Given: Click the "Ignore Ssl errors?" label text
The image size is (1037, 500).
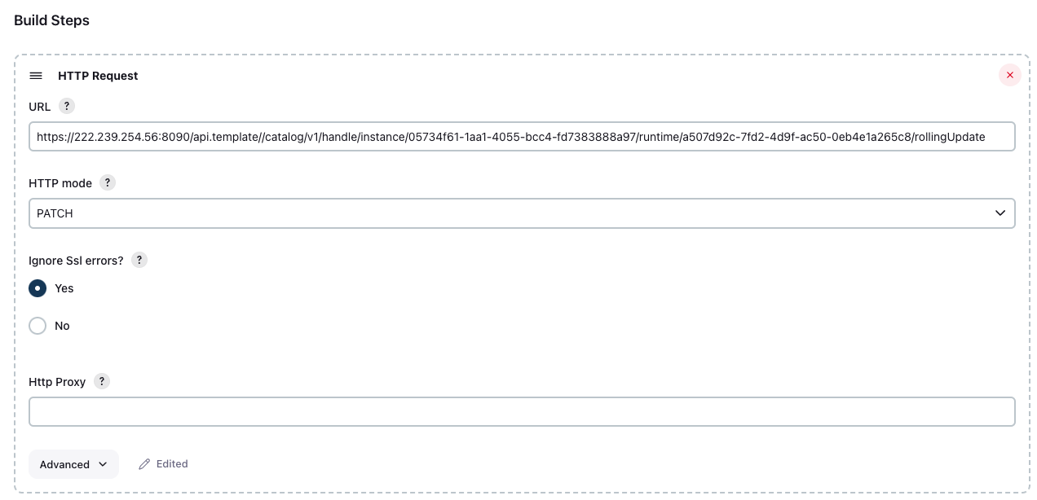Looking at the screenshot, I should (76, 261).
